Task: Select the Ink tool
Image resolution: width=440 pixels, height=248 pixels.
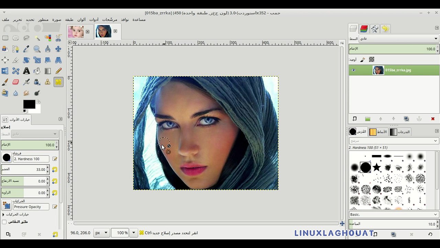Action: click(37, 82)
